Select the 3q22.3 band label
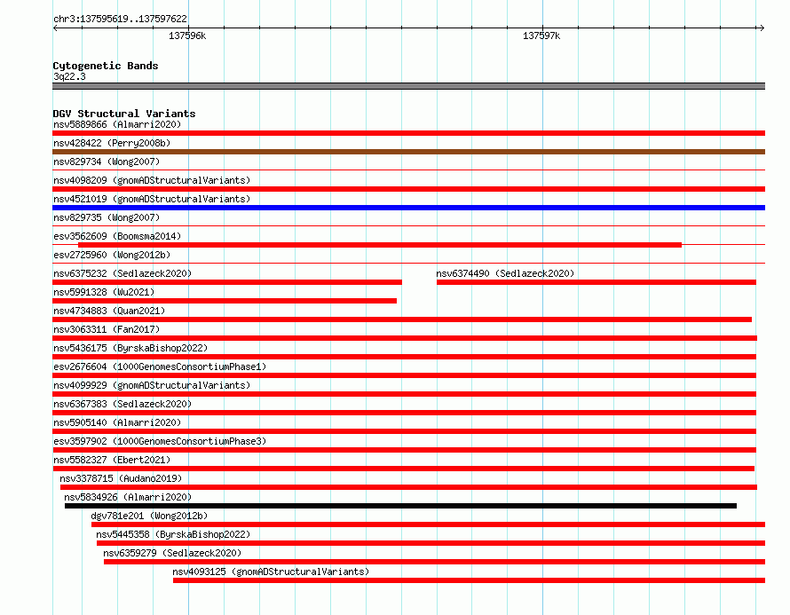The width and height of the screenshot is (790, 615). coord(69,76)
